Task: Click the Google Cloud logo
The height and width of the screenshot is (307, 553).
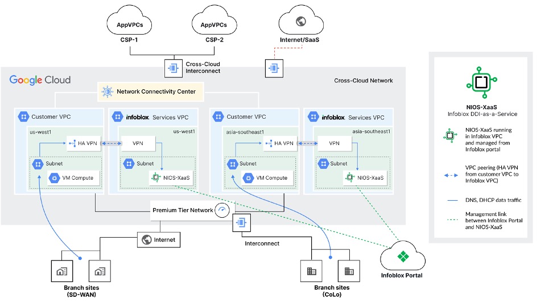Action: (40, 80)
